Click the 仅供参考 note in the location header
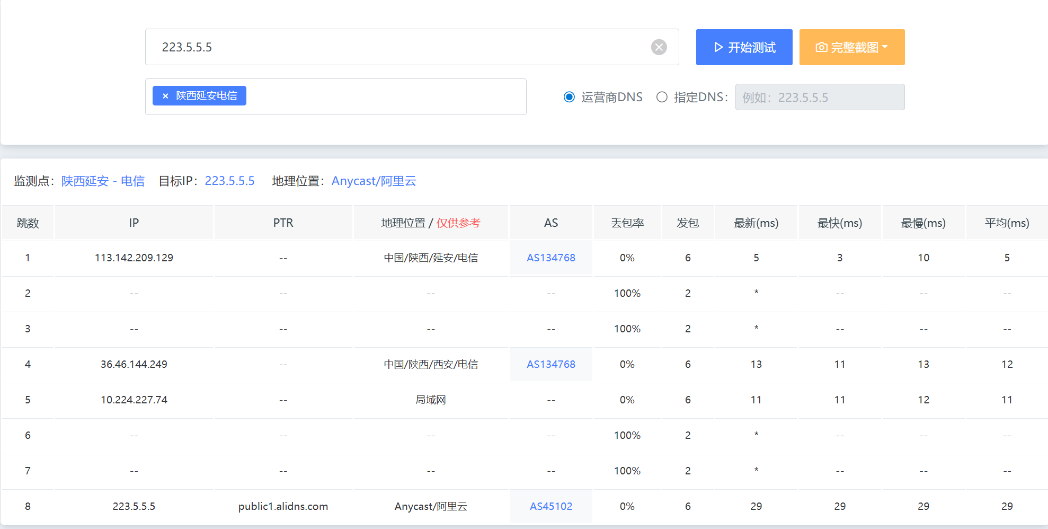The image size is (1048, 529). 459,223
